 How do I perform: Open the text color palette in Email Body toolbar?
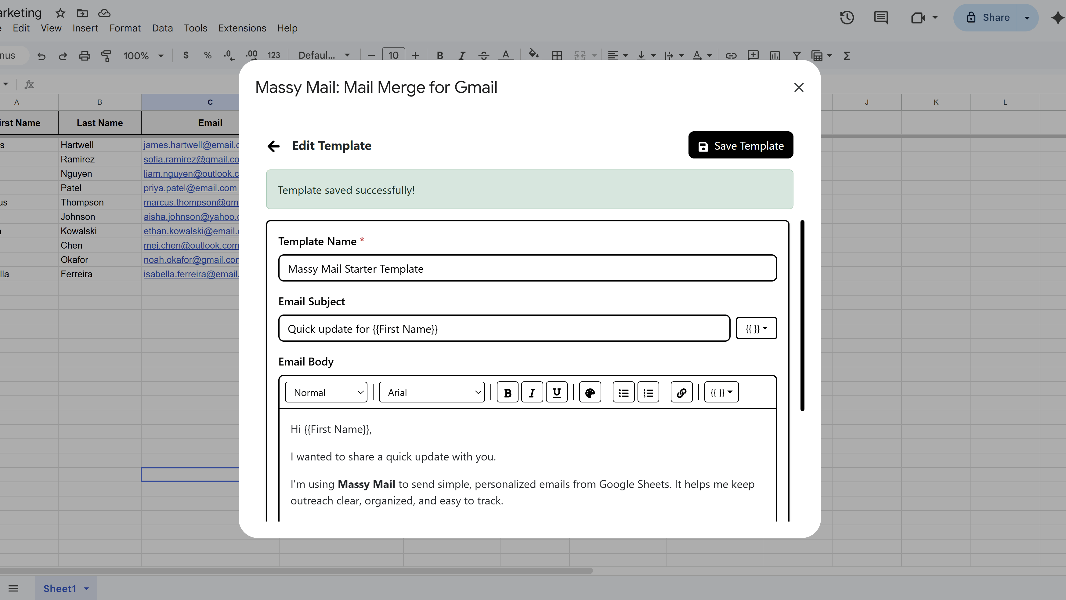(x=589, y=392)
